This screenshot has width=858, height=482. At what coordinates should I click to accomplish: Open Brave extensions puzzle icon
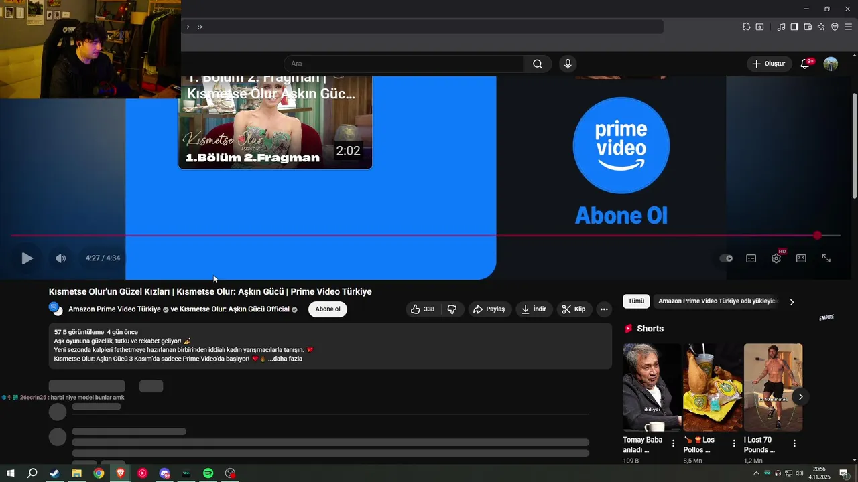coord(746,27)
